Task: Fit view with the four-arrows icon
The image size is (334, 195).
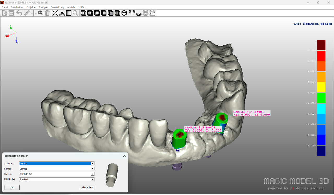Action: click(55, 13)
